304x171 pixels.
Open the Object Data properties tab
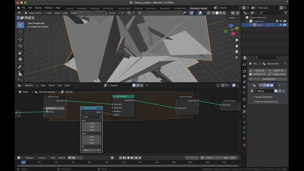(x=245, y=133)
